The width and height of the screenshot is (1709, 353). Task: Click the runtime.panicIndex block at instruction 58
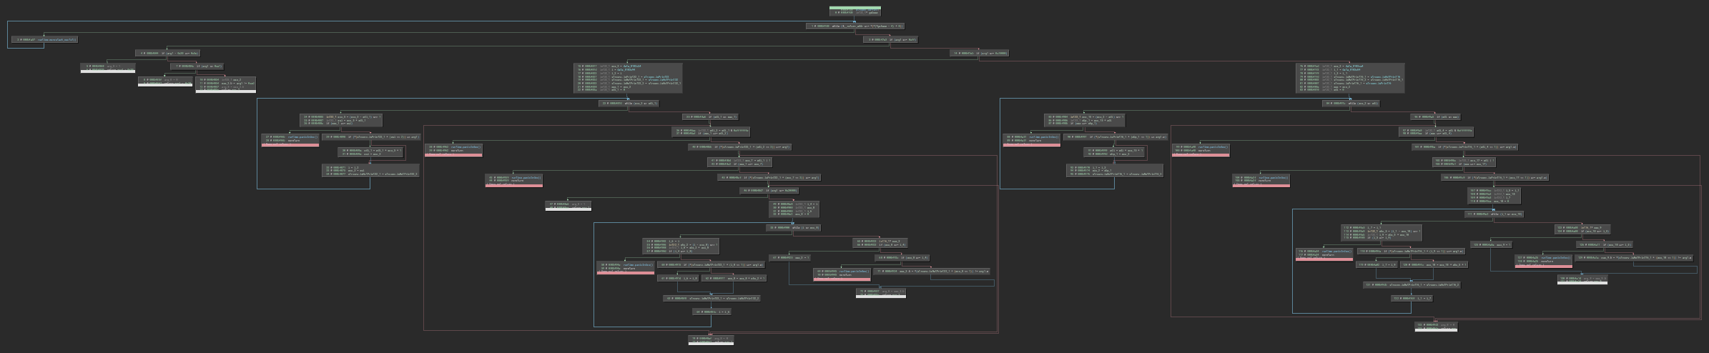(626, 268)
